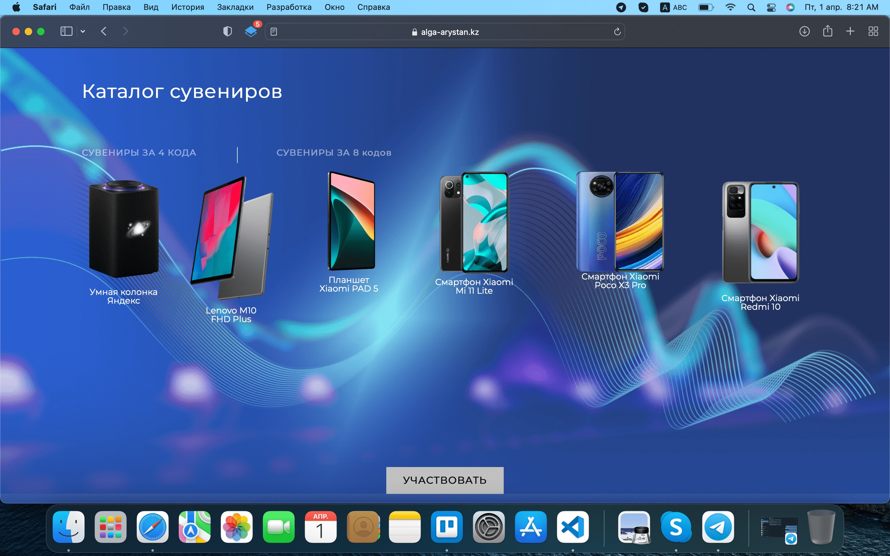Open FaceTime from the Dock

(x=279, y=527)
